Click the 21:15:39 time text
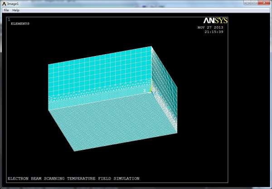Screen dimensions: 272x189 (214, 32)
